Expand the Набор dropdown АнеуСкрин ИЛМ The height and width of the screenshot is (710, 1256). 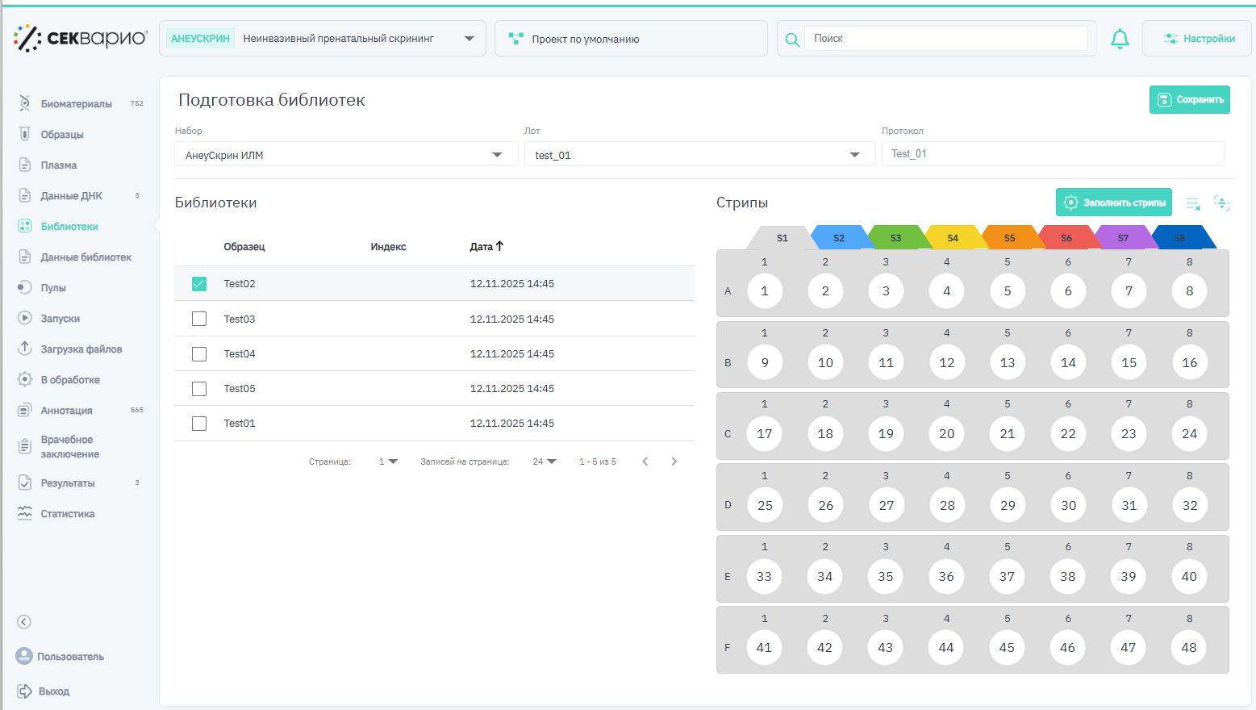pyautogui.click(x=345, y=155)
